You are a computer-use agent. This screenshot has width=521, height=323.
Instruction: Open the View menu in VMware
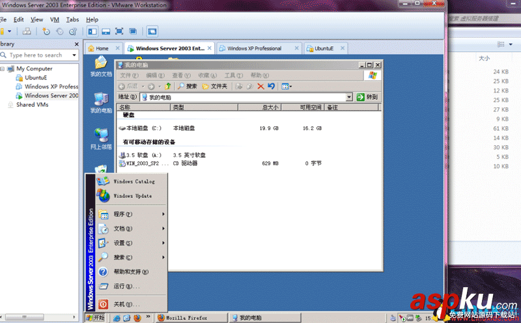36,20
